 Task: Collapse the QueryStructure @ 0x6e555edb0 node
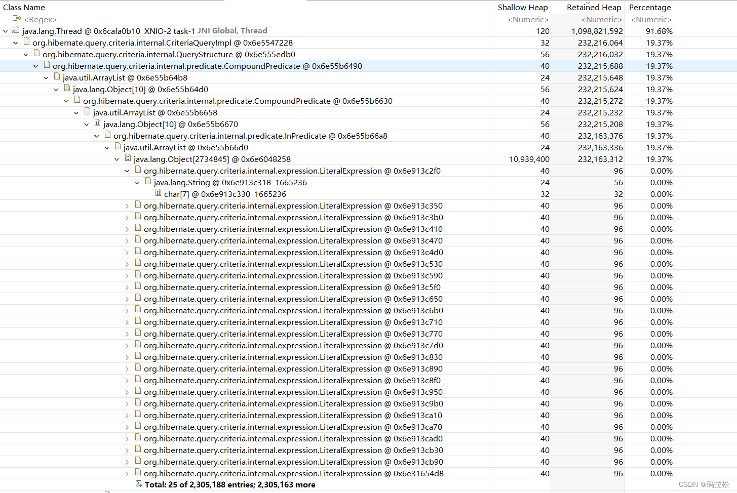tap(26, 55)
